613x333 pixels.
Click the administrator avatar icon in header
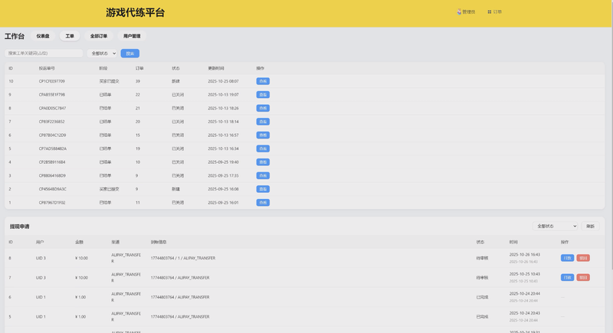click(x=459, y=11)
